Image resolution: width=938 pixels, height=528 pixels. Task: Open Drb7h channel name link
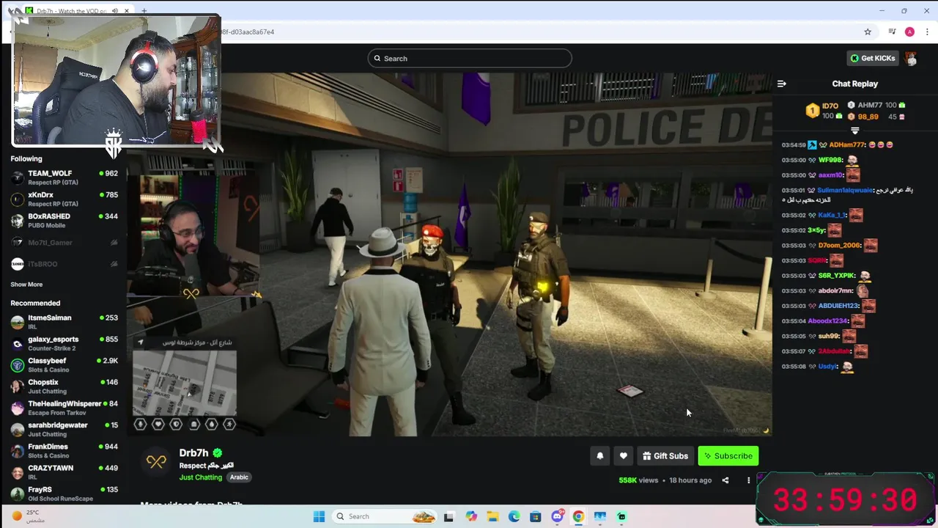point(194,453)
